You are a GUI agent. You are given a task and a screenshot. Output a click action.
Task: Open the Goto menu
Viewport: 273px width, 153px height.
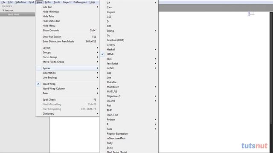47,2
